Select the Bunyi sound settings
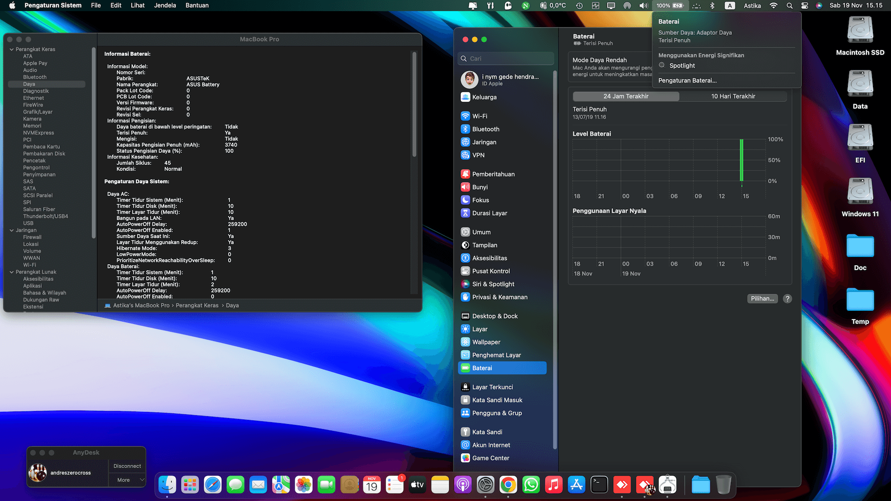The image size is (891, 501). (x=503, y=187)
